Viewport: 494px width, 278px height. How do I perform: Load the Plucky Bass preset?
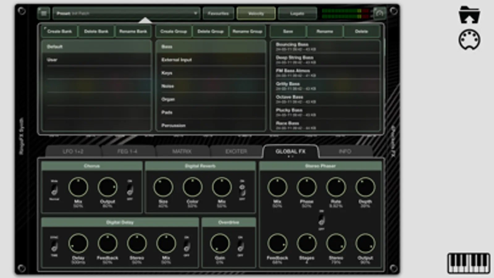click(325, 112)
